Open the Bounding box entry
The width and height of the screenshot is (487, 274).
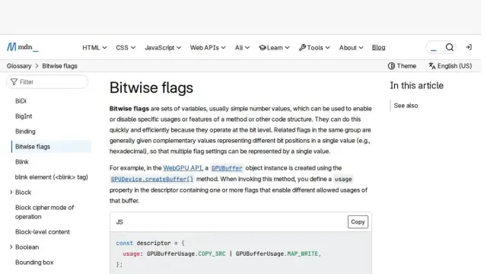[34, 262]
